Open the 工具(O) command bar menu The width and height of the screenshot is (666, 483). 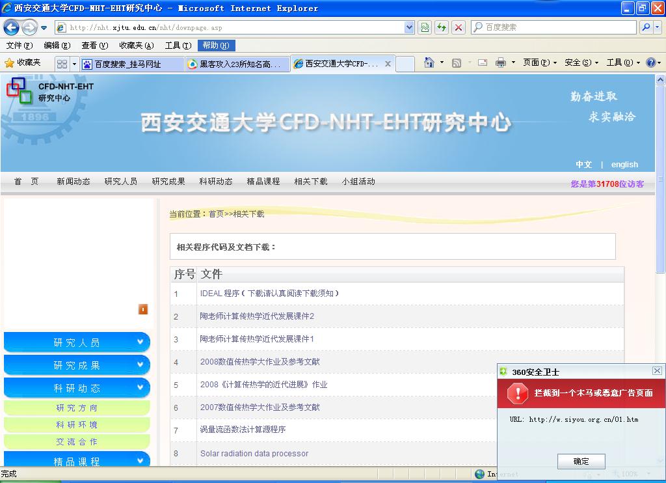[622, 63]
